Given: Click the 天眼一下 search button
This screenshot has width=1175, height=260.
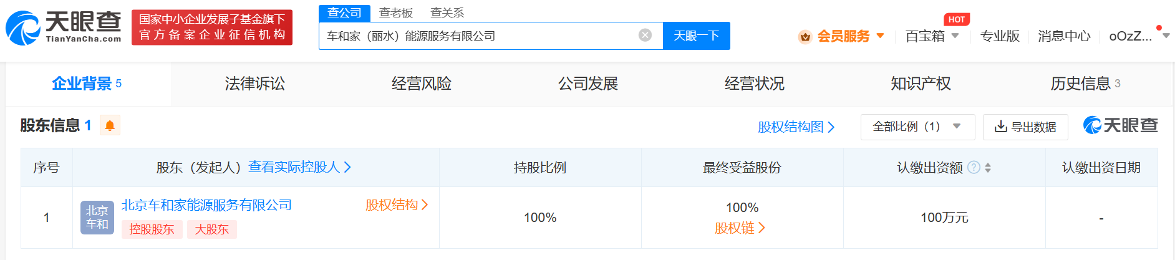Looking at the screenshot, I should tap(696, 36).
